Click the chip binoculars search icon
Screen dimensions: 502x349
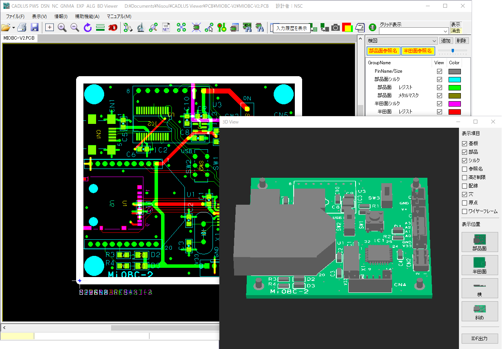(x=260, y=27)
